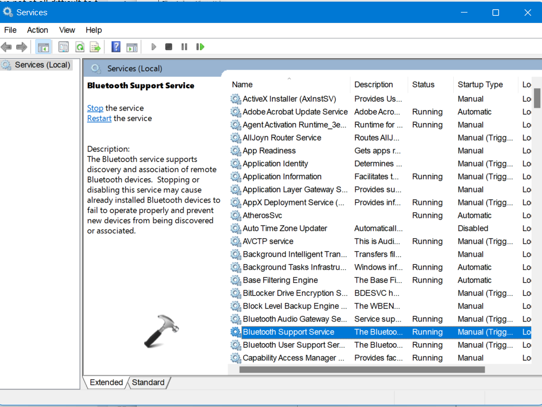Open the View menu

tap(67, 30)
